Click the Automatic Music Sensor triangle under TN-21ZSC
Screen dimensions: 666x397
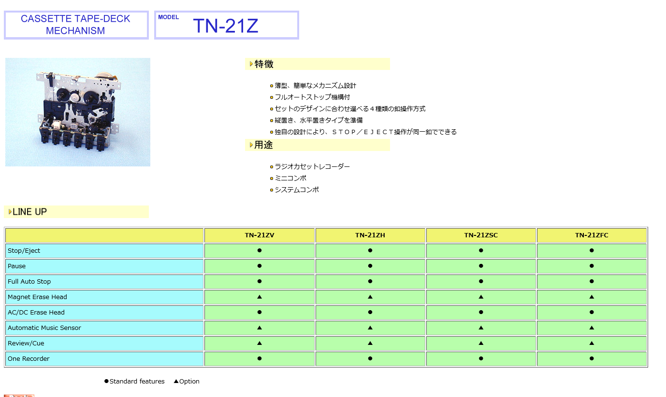[x=481, y=328]
